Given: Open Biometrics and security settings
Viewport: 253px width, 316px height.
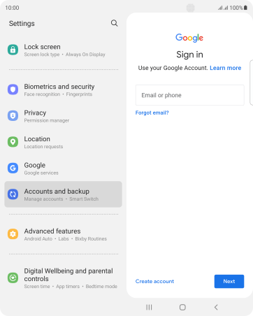Looking at the screenshot, I should 63,89.
